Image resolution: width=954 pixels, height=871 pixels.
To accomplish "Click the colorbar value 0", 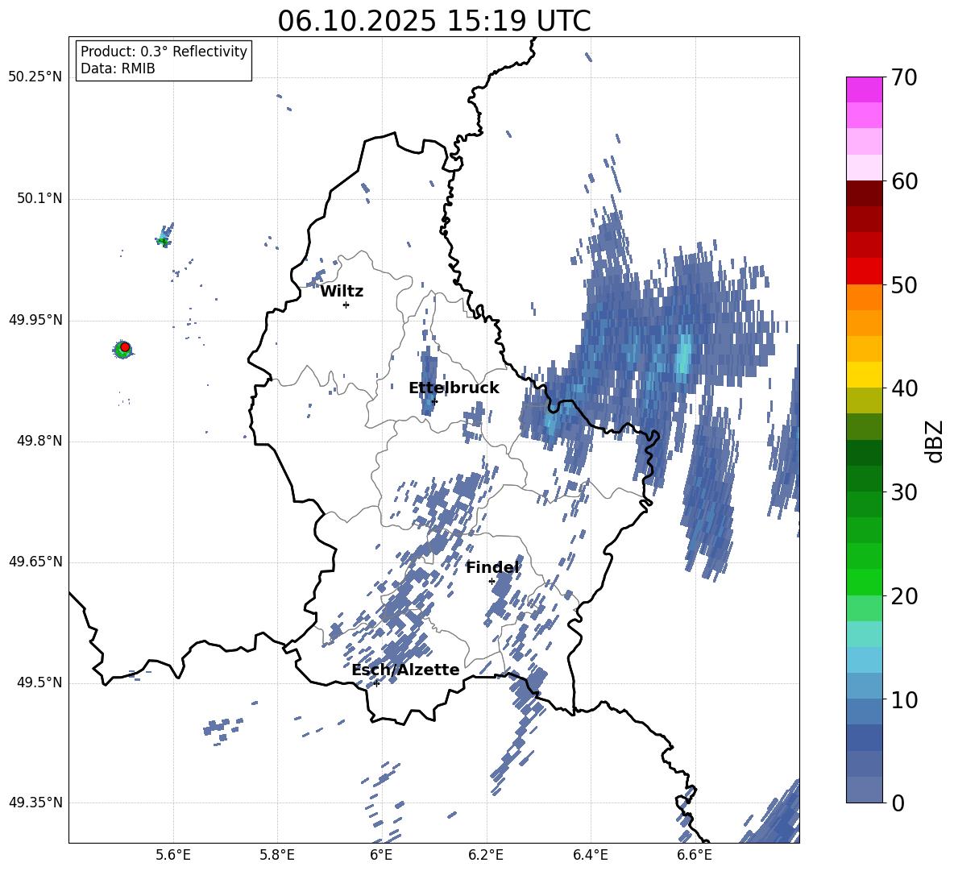I will (x=897, y=803).
